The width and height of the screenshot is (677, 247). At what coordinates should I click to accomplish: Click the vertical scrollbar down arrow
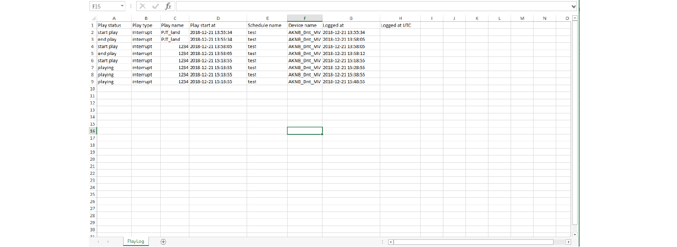(x=574, y=234)
